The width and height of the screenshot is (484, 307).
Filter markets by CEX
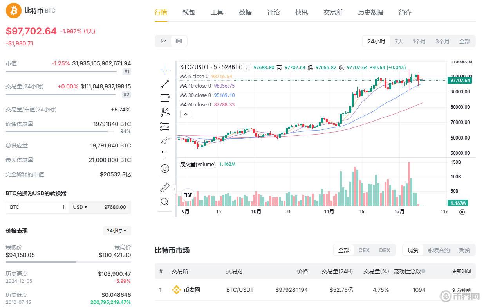pos(364,250)
